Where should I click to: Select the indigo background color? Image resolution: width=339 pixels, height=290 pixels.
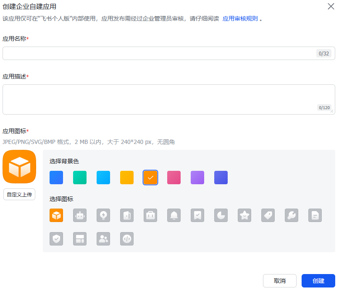click(221, 178)
